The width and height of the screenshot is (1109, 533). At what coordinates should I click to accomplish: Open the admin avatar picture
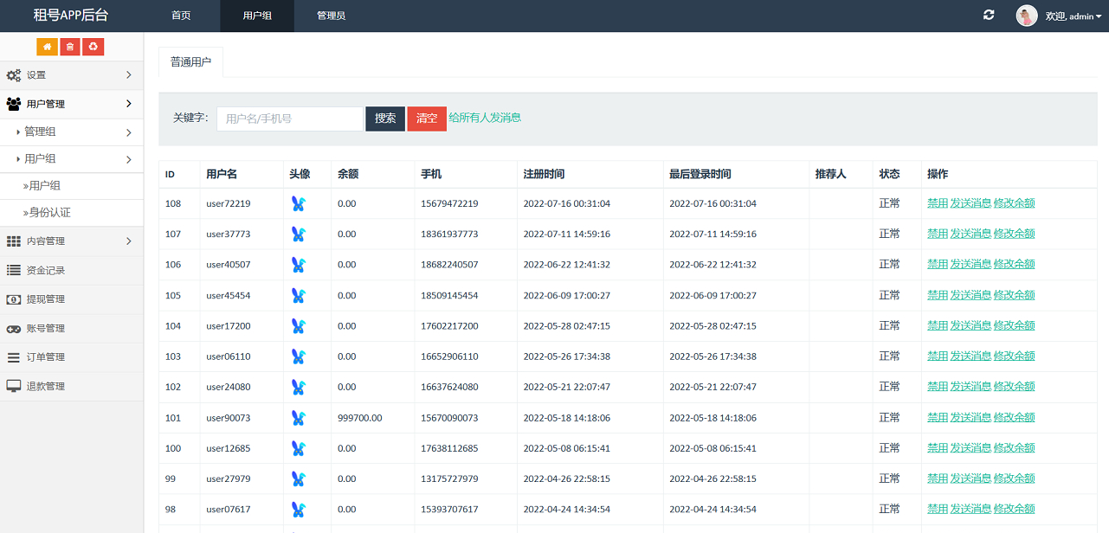tap(1027, 16)
